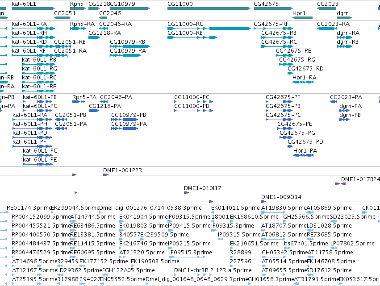Select protein label kat-60L1-PH
This screenshot has height=286, width=380.
(x=30, y=124)
